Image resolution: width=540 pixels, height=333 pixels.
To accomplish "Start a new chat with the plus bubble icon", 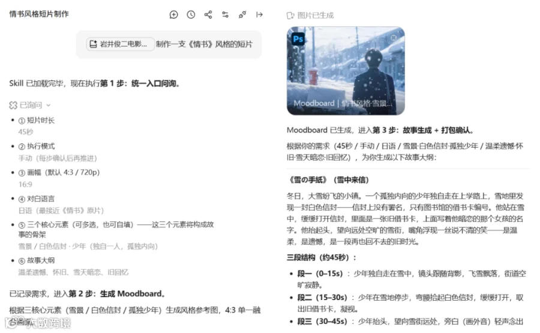I will 173,14.
